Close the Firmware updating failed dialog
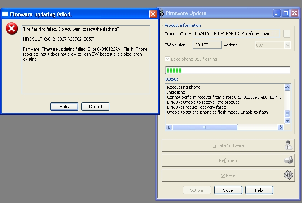The width and height of the screenshot is (302, 203). coord(153,14)
